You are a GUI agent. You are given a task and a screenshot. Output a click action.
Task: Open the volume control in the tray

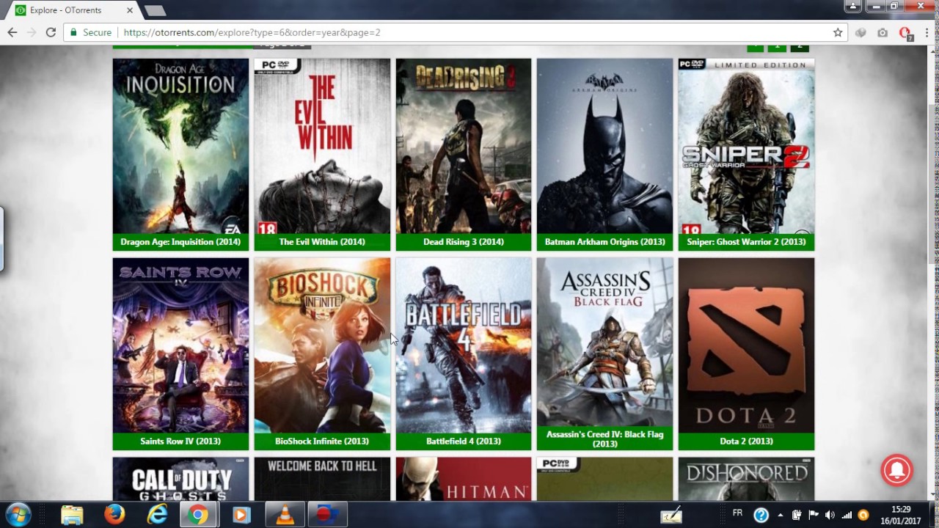tap(830, 515)
